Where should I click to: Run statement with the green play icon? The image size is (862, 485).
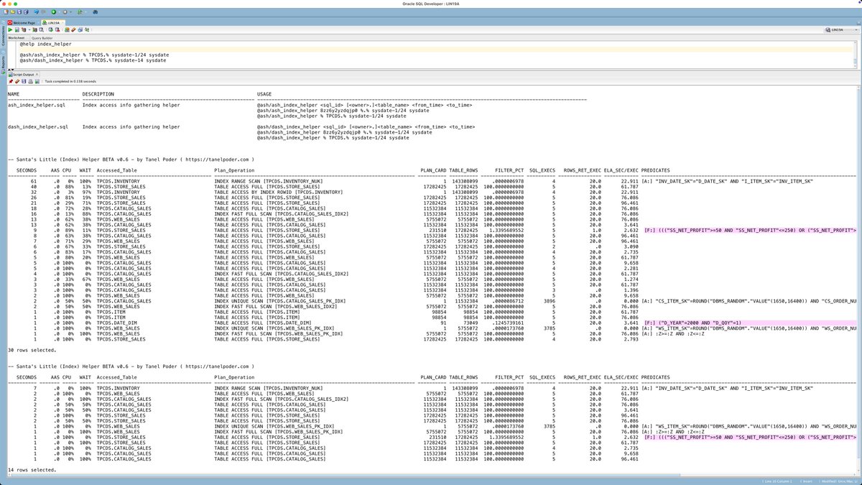[10, 29]
